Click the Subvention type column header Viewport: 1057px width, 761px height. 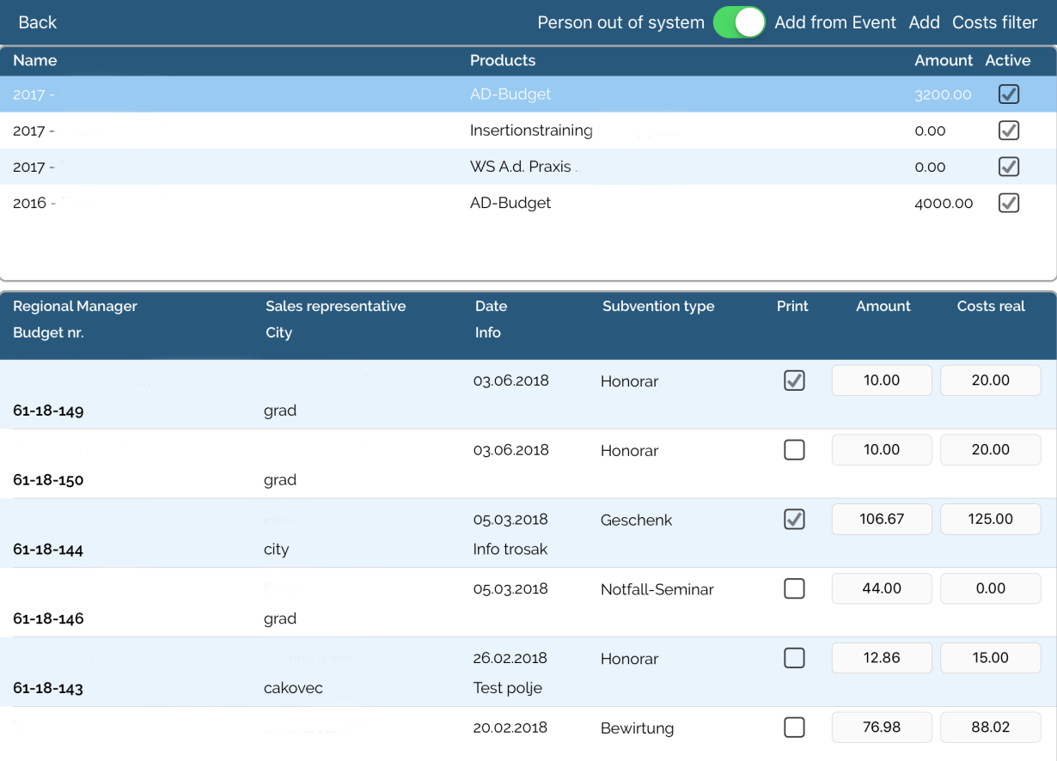point(657,307)
